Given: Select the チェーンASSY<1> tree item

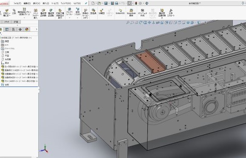Looking at the screenshot, I should click(x=20, y=81).
